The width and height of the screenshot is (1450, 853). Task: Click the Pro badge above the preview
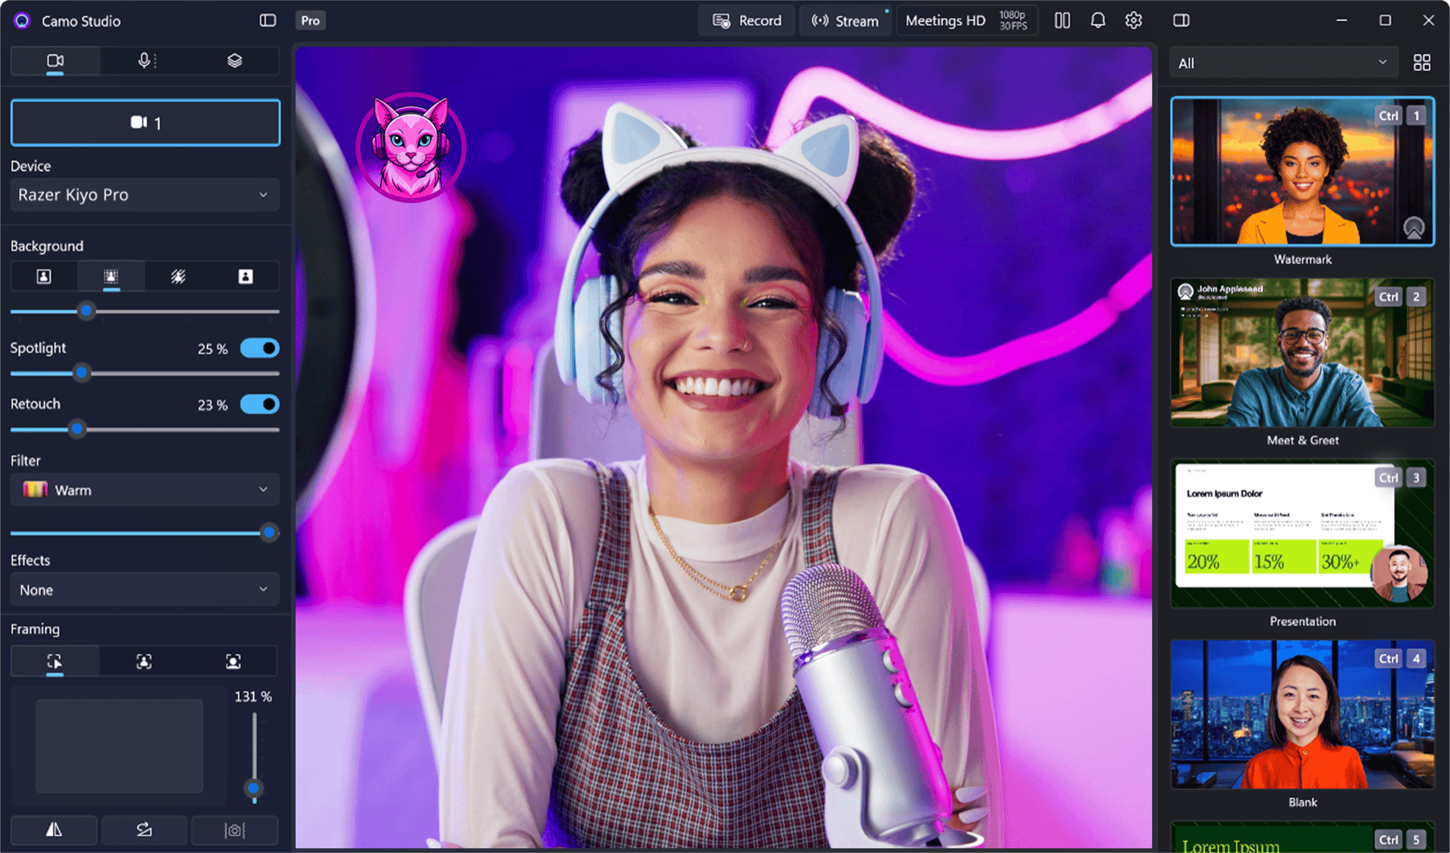pos(310,21)
